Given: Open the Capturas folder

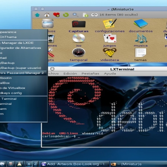Looking at the screenshot, I should (78, 26).
